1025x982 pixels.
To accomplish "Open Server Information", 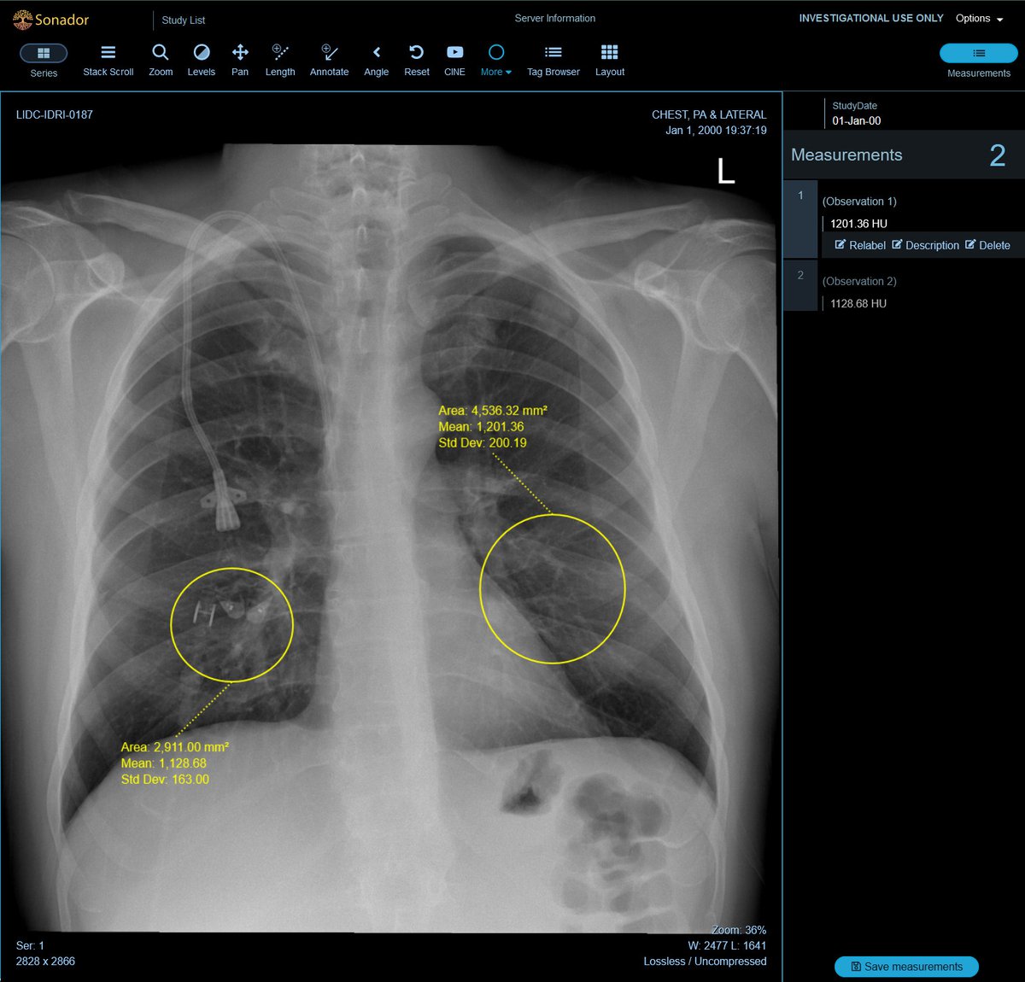I will tap(555, 18).
